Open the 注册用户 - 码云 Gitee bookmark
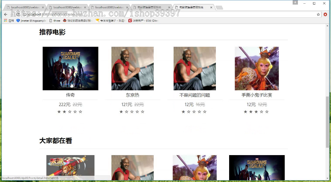Image resolution: width=331 pixels, height=182 pixels. click(143, 21)
